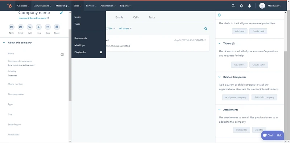Image resolution: width=290 pixels, height=143 pixels.
Task: Log an activity with the plus icon
Action: click(39, 27)
